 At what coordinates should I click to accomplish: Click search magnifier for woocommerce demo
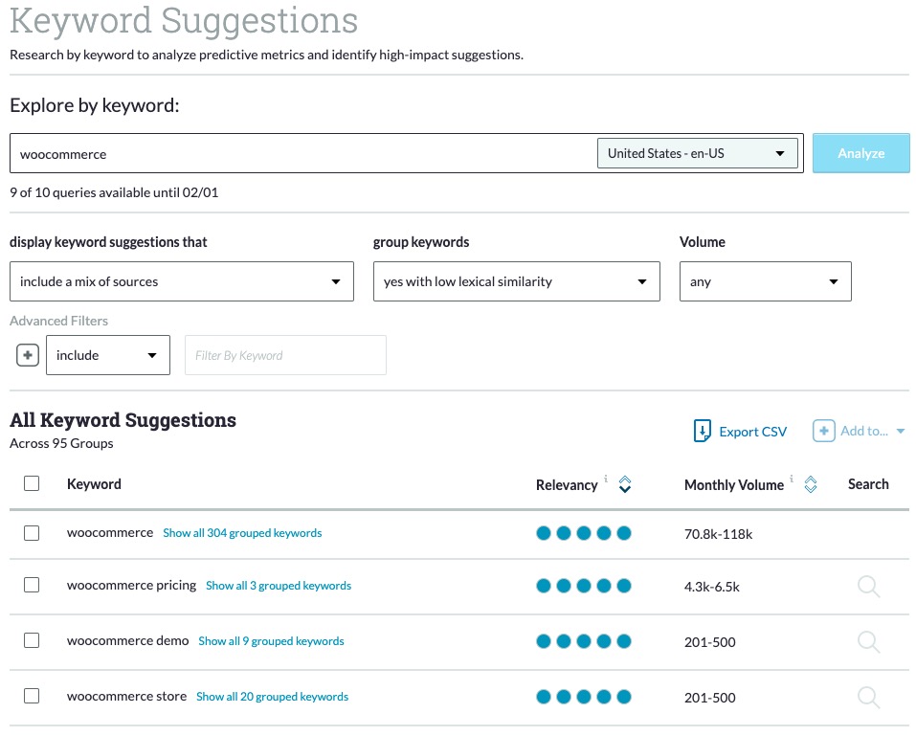(x=868, y=641)
